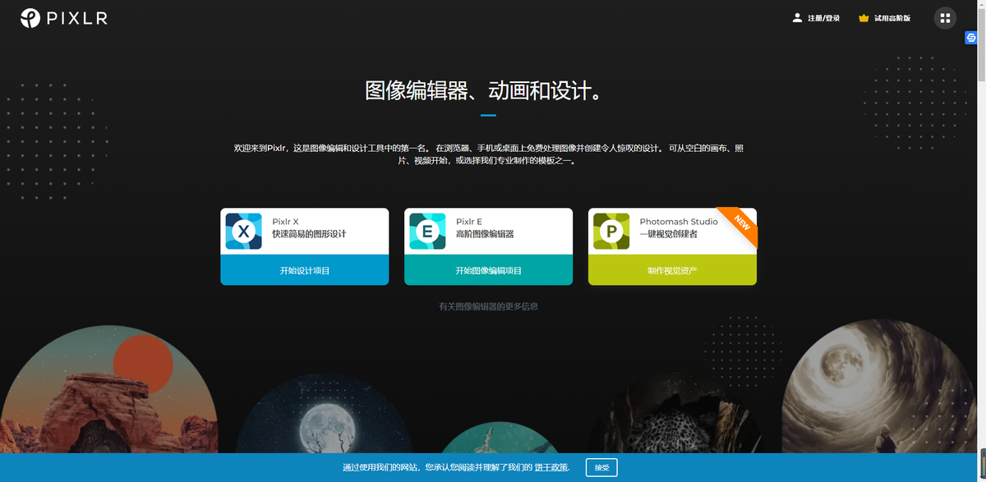The width and height of the screenshot is (986, 482).
Task: Click 接受 to accept cookies
Action: tap(602, 467)
